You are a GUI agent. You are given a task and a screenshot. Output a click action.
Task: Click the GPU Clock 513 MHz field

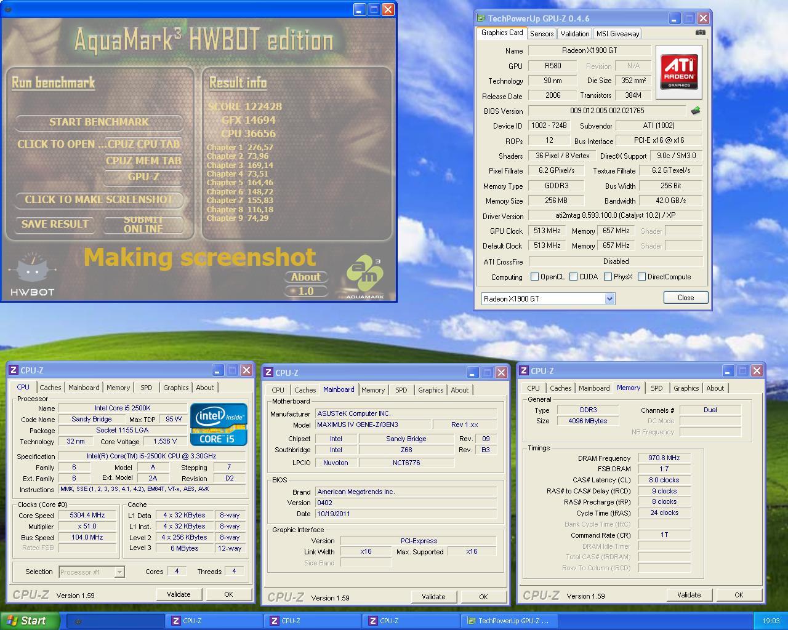(547, 231)
